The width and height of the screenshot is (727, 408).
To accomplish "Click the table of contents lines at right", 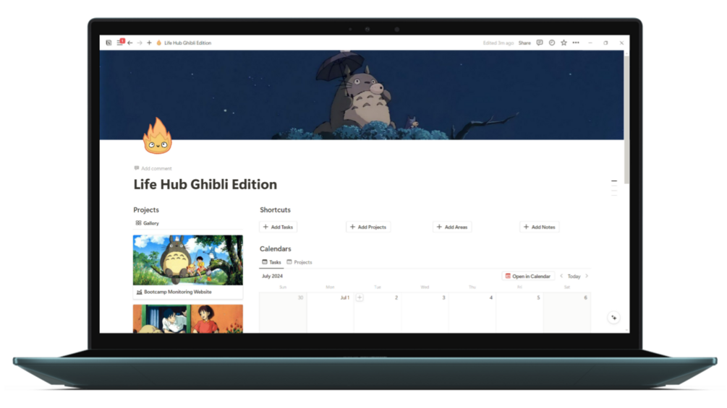I will coord(614,188).
